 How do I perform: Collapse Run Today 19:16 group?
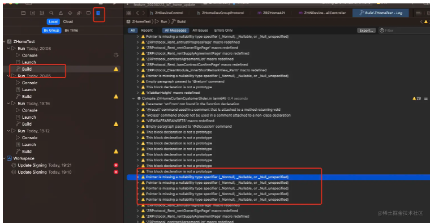click(x=8, y=104)
